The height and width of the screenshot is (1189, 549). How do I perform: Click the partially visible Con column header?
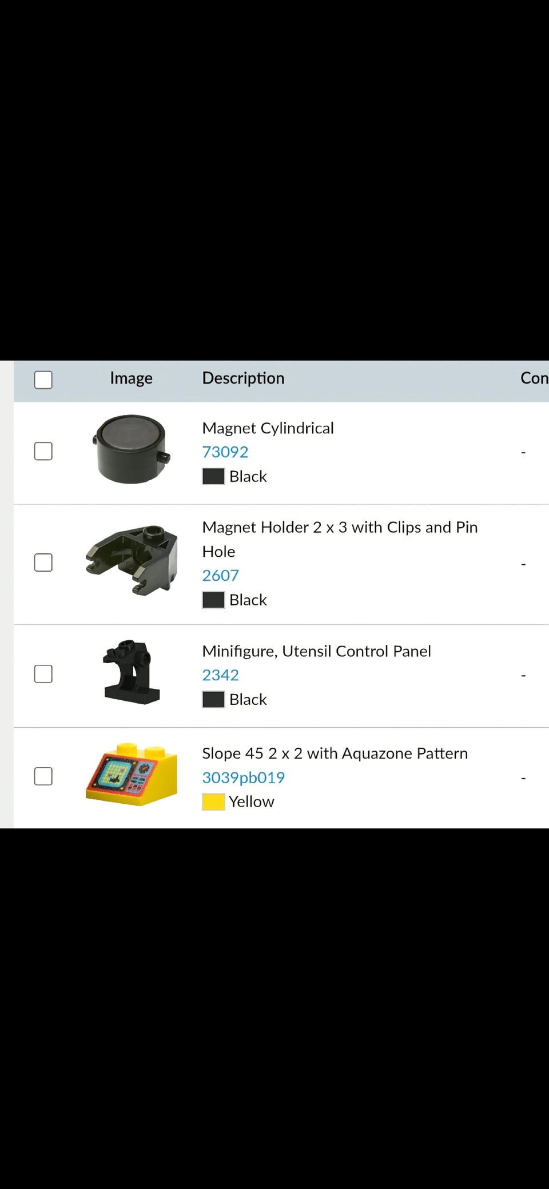point(534,378)
